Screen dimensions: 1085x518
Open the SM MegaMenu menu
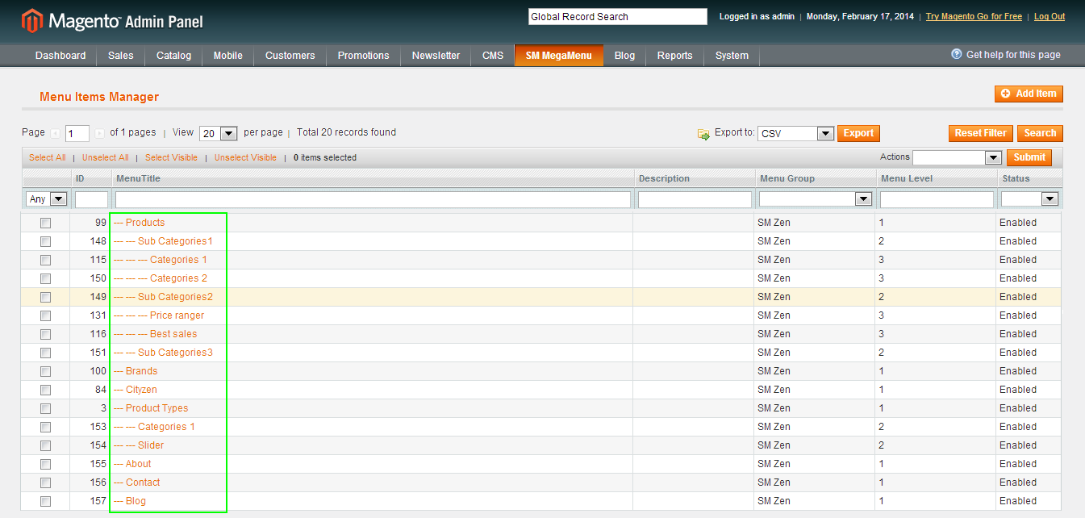click(x=559, y=56)
